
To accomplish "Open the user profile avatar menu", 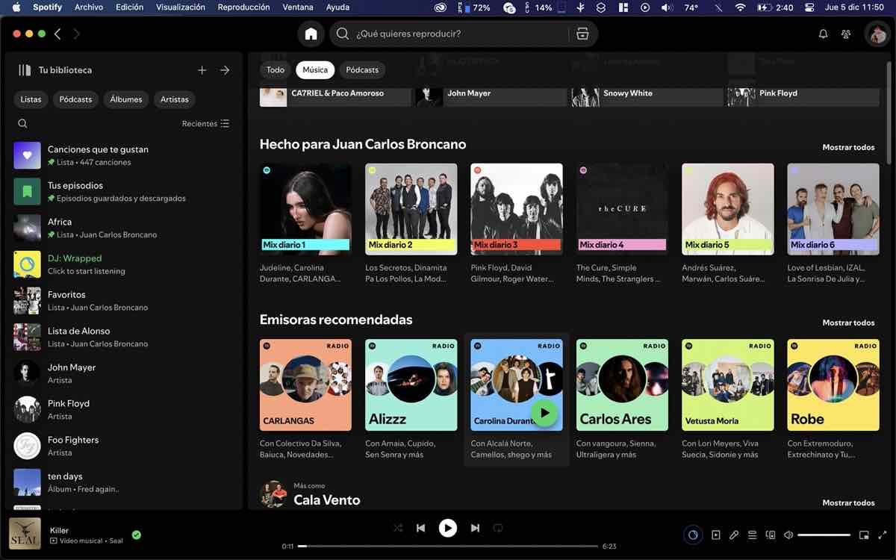I will (x=875, y=34).
